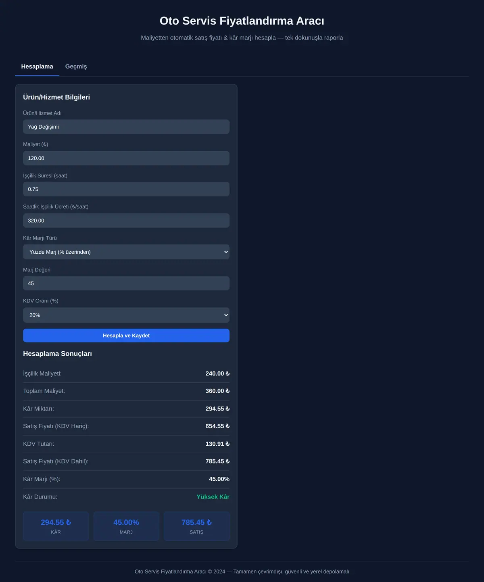484x582 pixels.
Task: Click the Hesaplama Sonuçları heading
Action: click(x=57, y=354)
